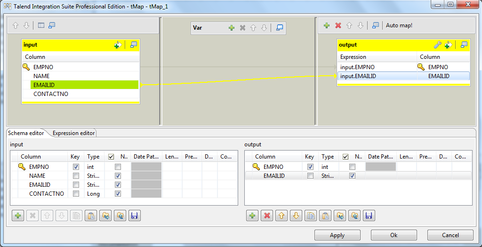Viewport: 482px width, 247px height.
Task: Open Type cell for output EMPNO (int)
Action: [329, 167]
